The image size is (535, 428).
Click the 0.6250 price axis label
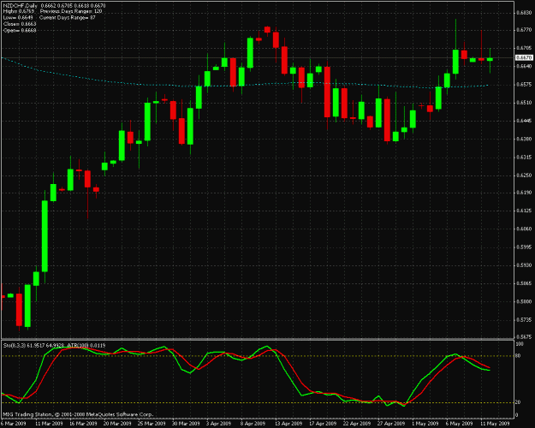(525, 175)
